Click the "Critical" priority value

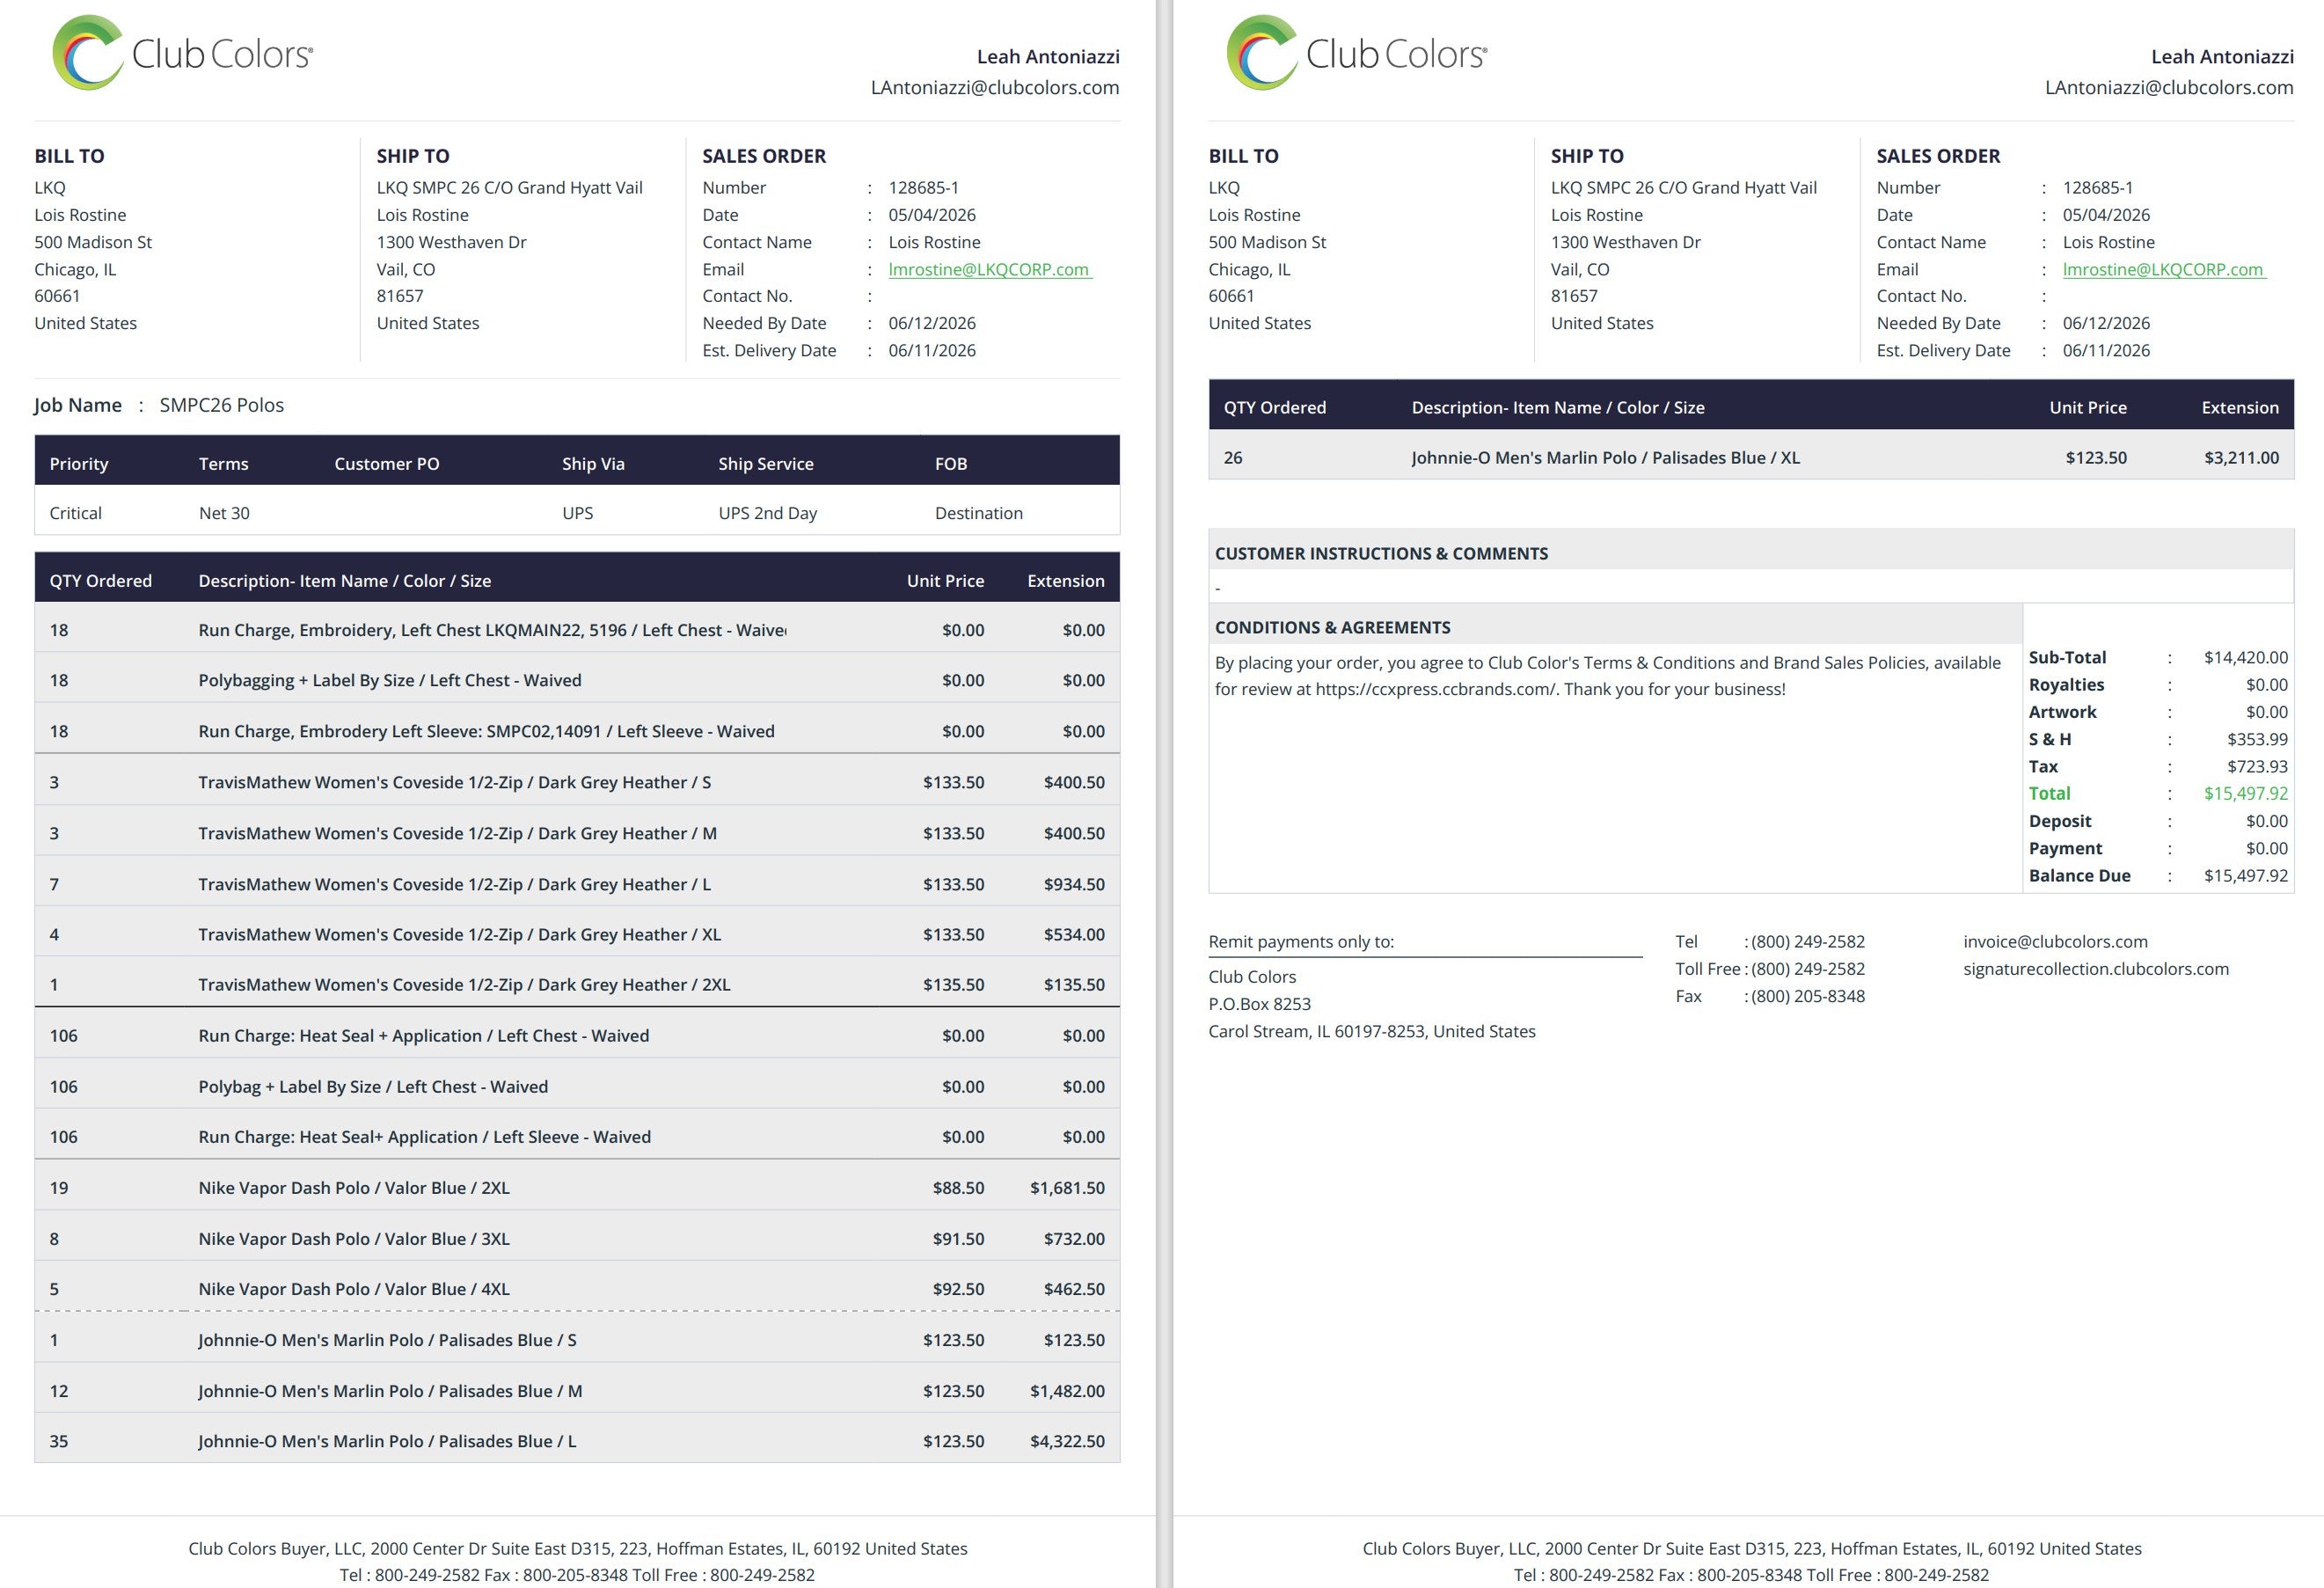click(x=76, y=513)
